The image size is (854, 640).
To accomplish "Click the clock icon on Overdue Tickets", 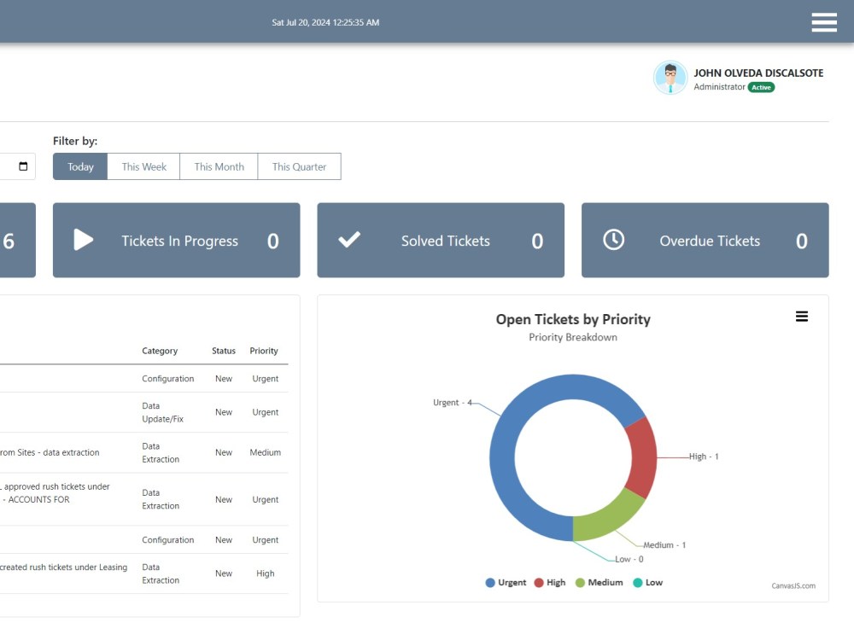I will tap(614, 240).
